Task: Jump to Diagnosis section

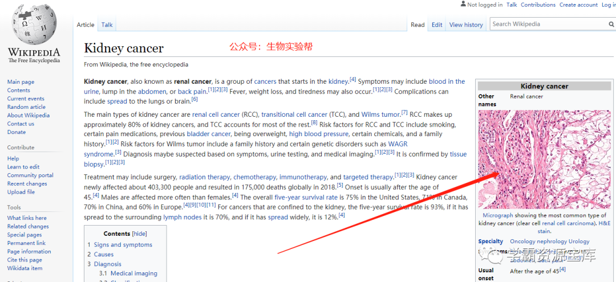Action: click(x=108, y=264)
